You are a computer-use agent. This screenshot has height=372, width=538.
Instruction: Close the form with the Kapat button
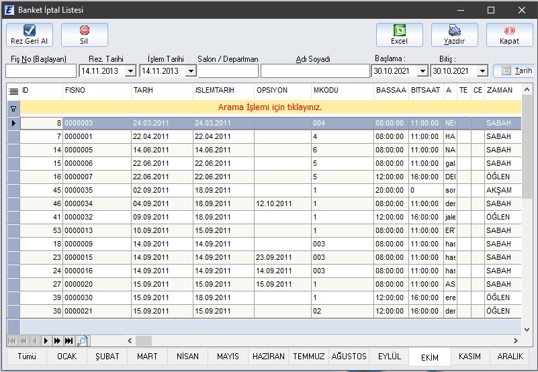(509, 34)
